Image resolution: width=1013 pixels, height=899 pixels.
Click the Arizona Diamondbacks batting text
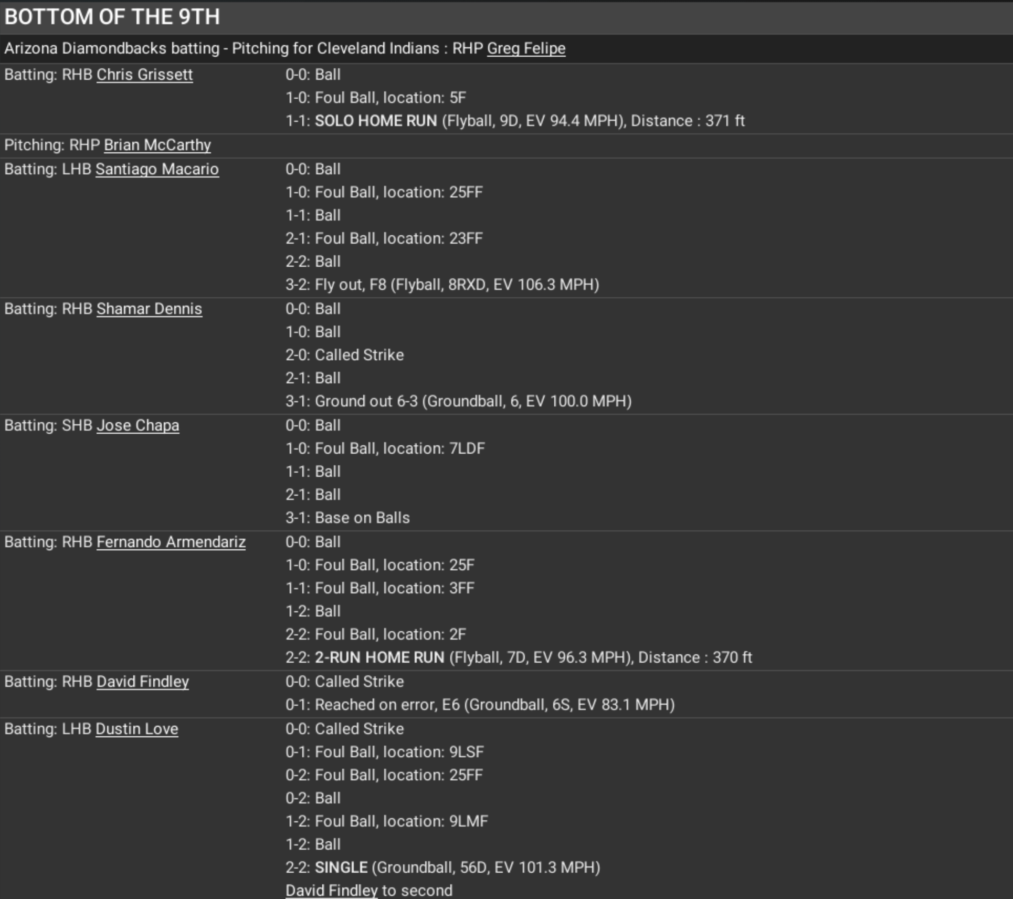tap(112, 48)
